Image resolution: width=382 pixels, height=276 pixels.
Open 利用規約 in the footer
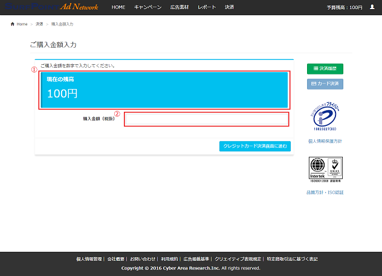(x=169, y=259)
